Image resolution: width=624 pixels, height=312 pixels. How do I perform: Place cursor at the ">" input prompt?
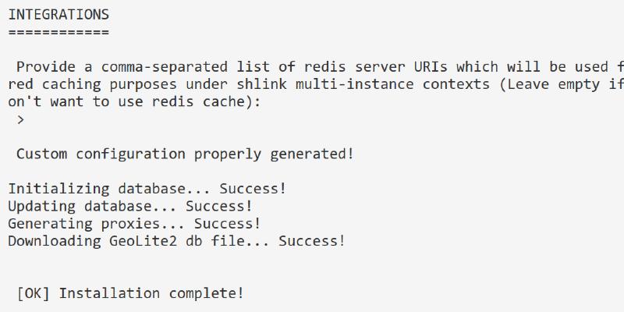click(21, 119)
